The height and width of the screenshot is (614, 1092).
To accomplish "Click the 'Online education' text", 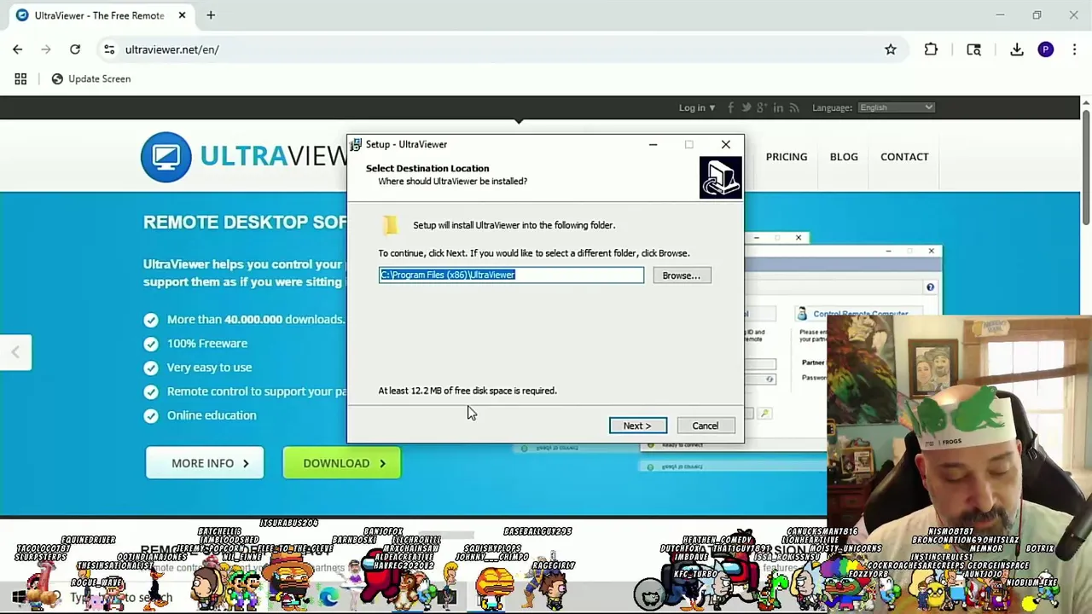I will [x=212, y=415].
